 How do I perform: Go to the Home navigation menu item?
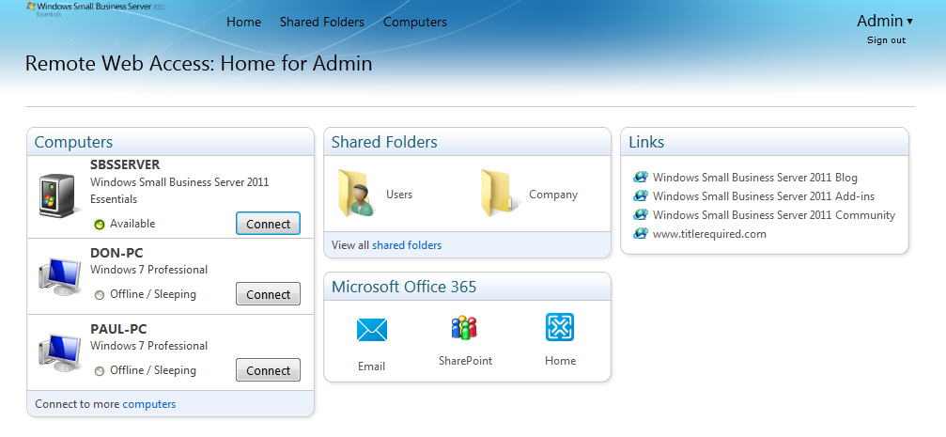[x=243, y=22]
